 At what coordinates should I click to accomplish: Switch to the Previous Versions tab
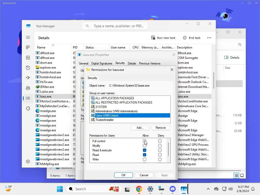150,63
